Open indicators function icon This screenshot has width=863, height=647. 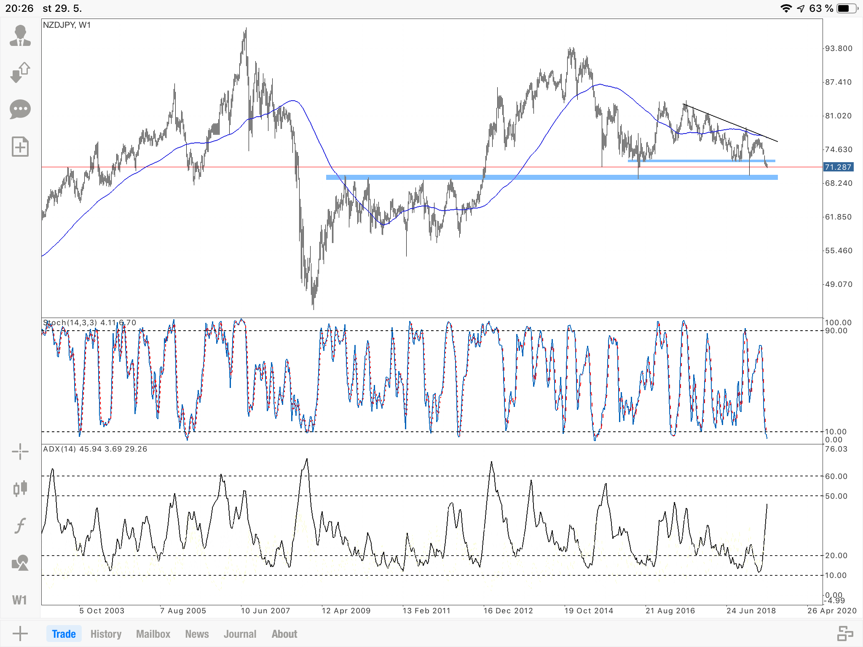tap(20, 526)
